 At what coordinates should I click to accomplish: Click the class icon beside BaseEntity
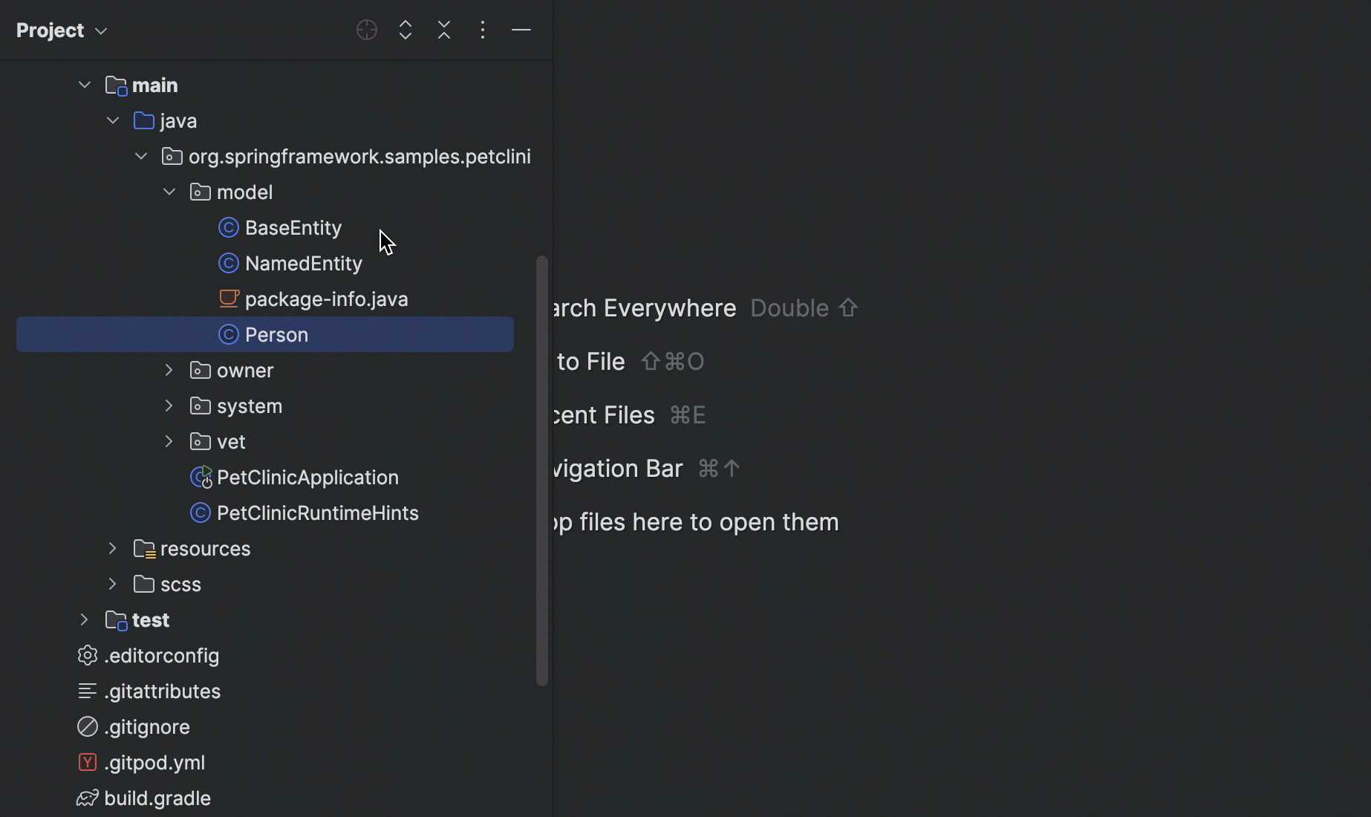pyautogui.click(x=228, y=228)
